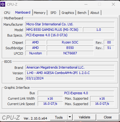Minimize the CPU-Z window
This screenshot has height=122, width=120.
[86, 4]
